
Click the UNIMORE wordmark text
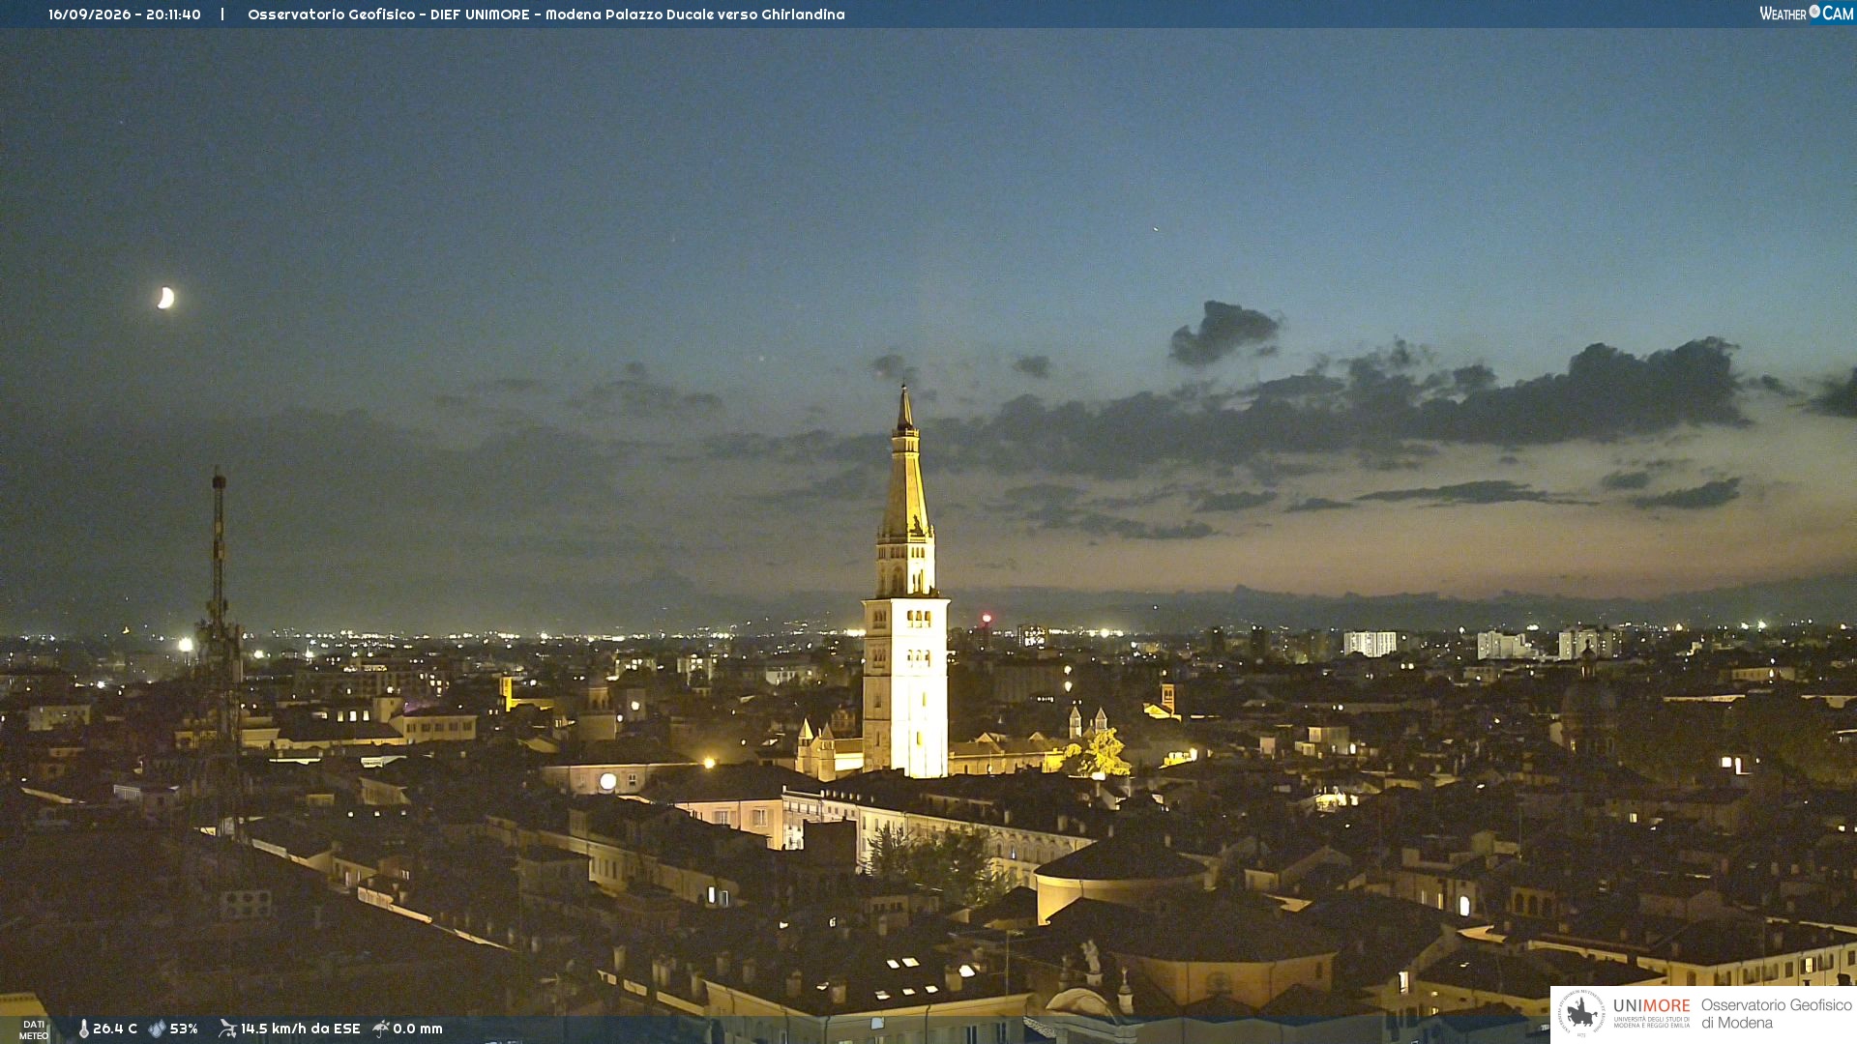pyautogui.click(x=1651, y=1006)
